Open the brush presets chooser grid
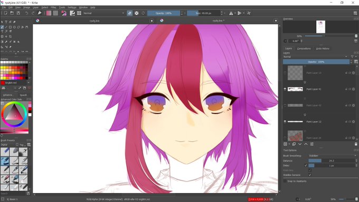359x202 pixels. coord(79,13)
